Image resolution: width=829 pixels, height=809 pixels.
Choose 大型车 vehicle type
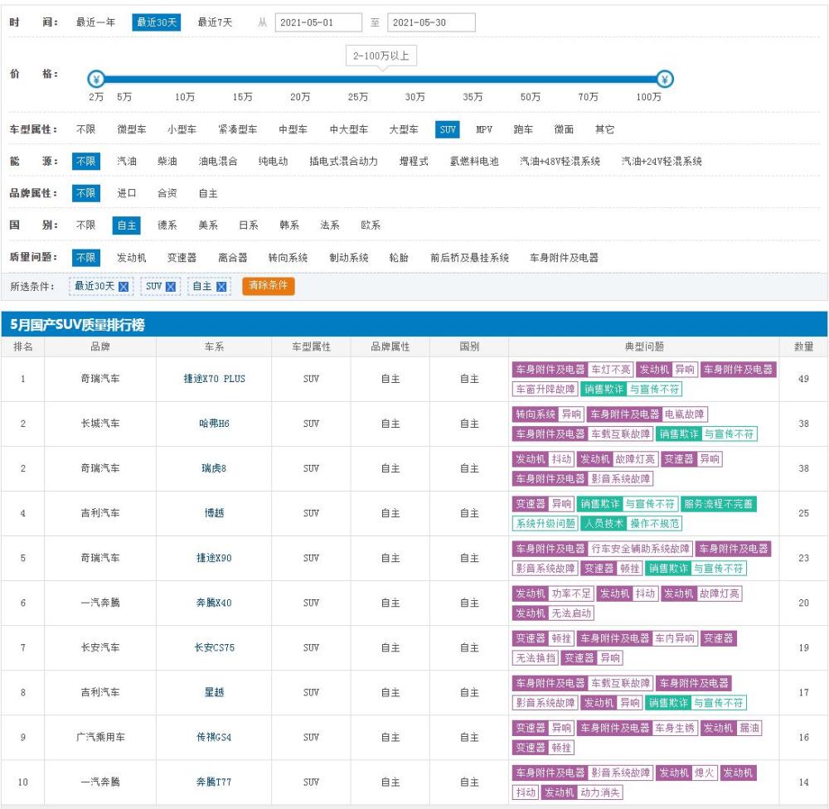[x=404, y=129]
